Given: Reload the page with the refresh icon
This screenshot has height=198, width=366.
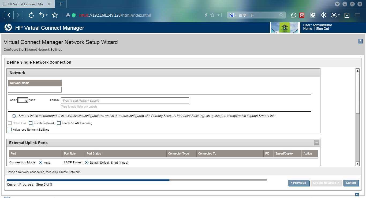Looking at the screenshot, I should click(x=31, y=15).
